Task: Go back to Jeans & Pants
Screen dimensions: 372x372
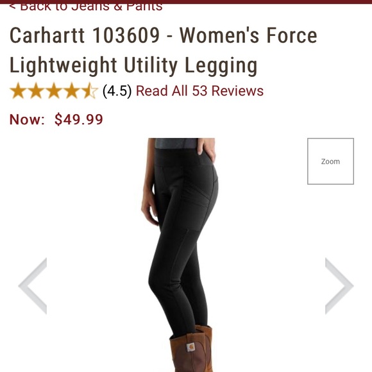Action: tap(86, 6)
